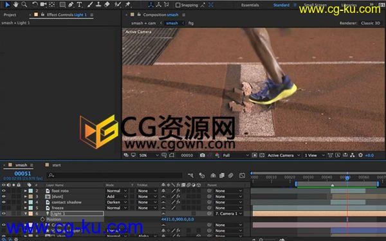
Task: Hide the foot roto layer
Action: coord(4,191)
